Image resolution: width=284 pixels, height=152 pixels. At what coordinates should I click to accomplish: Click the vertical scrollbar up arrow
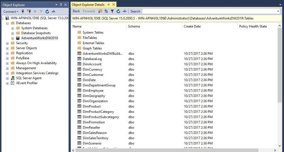(x=280, y=26)
